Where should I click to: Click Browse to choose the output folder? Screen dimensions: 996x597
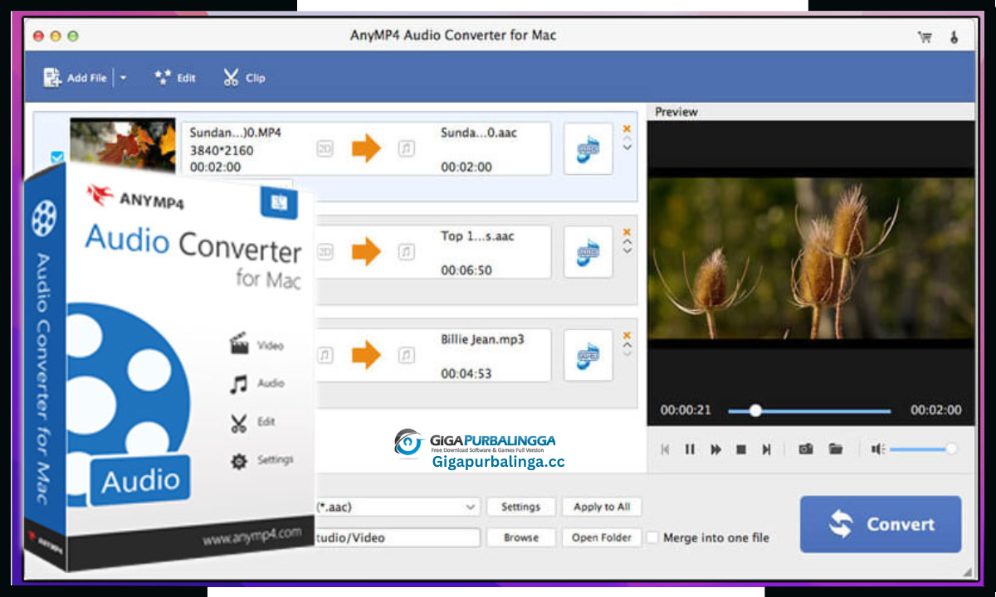point(521,537)
